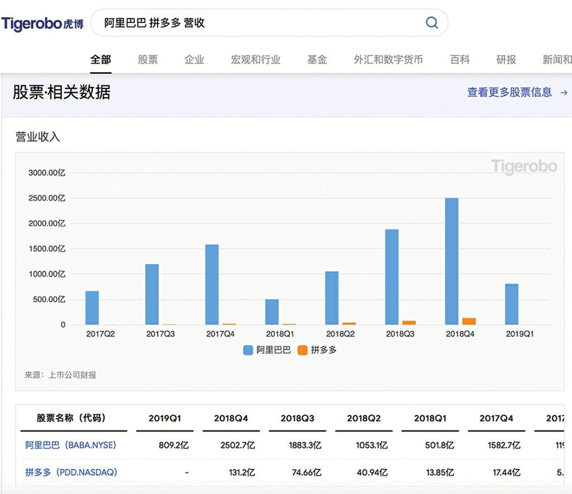Click the 17.44亿 table cell
The width and height of the screenshot is (572, 494).
click(506, 473)
